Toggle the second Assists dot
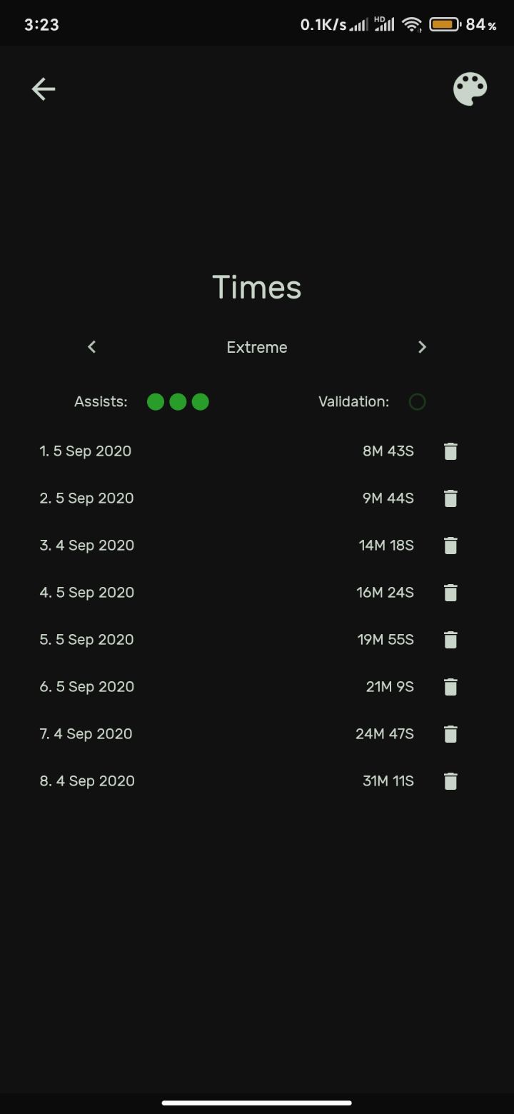 pos(178,402)
